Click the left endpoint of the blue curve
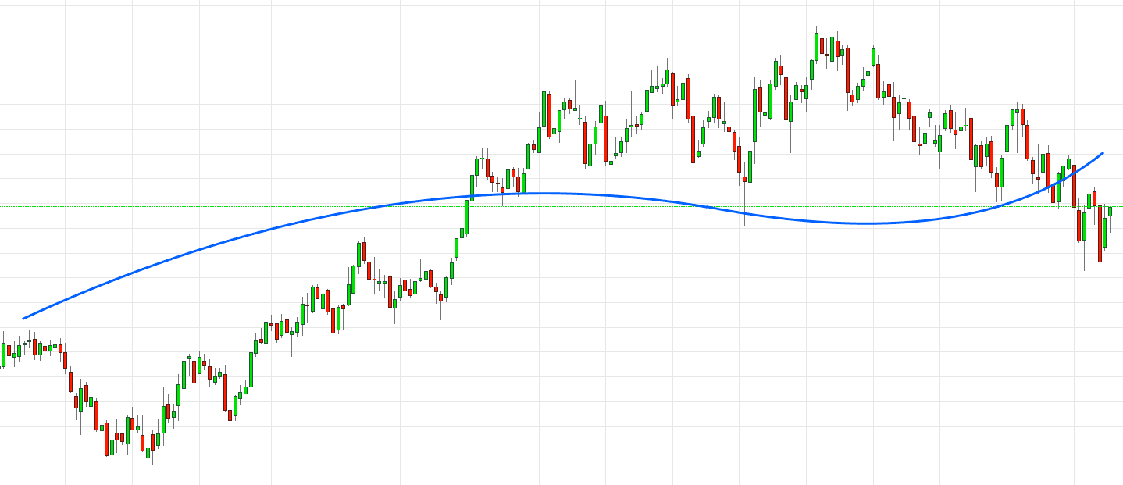 coord(23,319)
